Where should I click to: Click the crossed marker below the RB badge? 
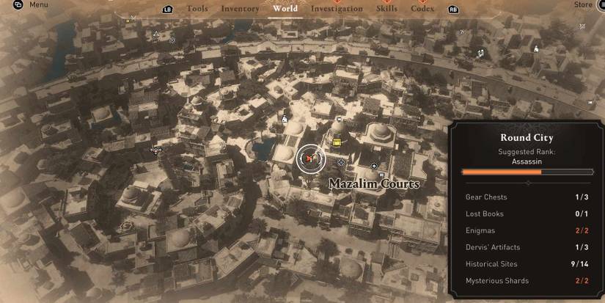(x=461, y=33)
